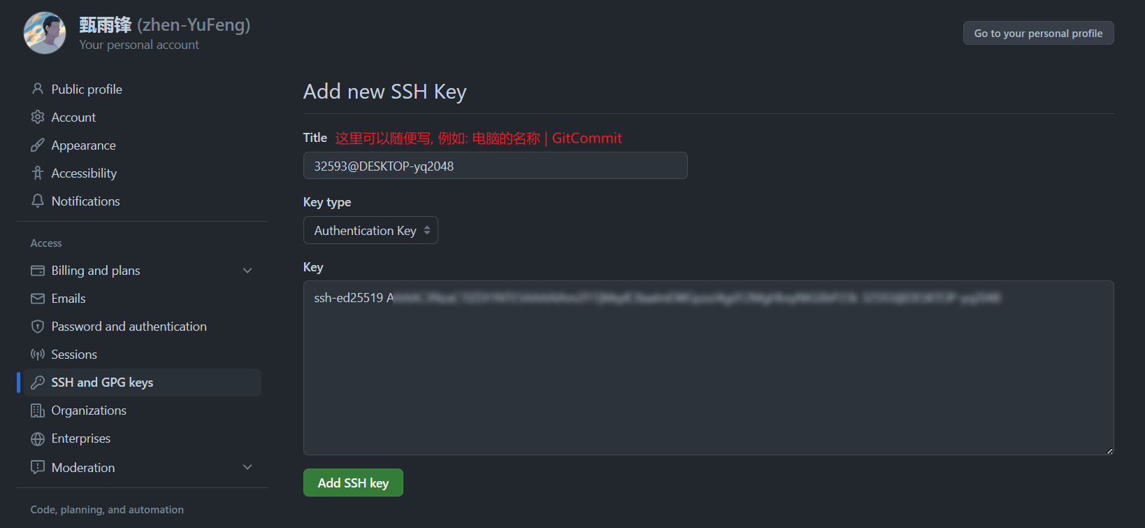Screen dimensions: 1145x528
Task: Go to your personal profile button
Action: (1038, 33)
